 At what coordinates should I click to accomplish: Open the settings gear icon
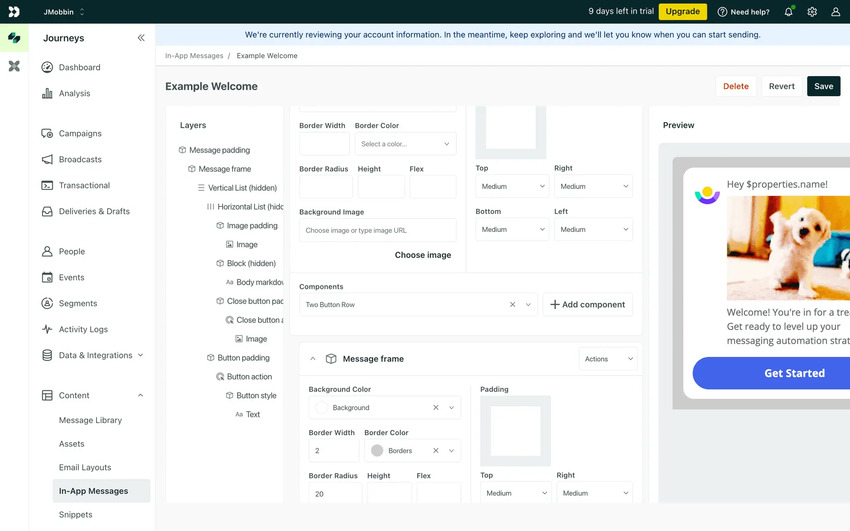coord(812,12)
